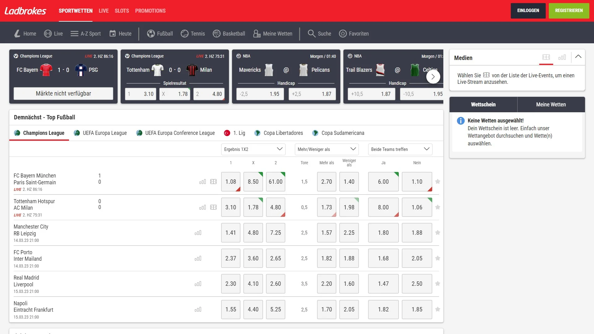Open Meine Wetten in the navigation bar
Image resolution: width=594 pixels, height=334 pixels.
(273, 33)
